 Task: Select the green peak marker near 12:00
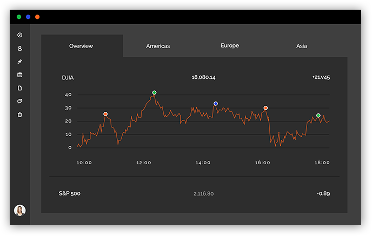coord(154,93)
